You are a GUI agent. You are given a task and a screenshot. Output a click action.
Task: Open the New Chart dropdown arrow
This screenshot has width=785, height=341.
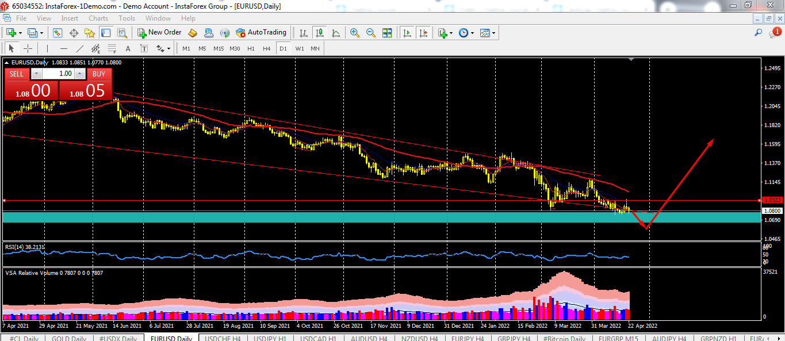20,33
